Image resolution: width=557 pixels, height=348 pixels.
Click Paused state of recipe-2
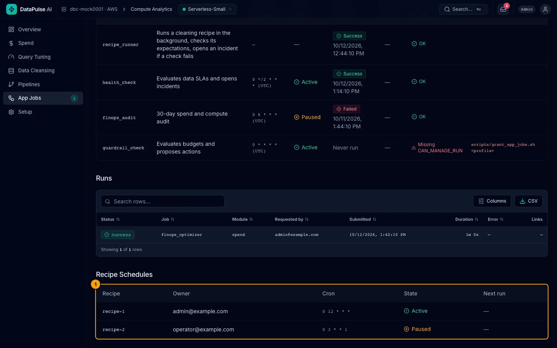pyautogui.click(x=417, y=329)
